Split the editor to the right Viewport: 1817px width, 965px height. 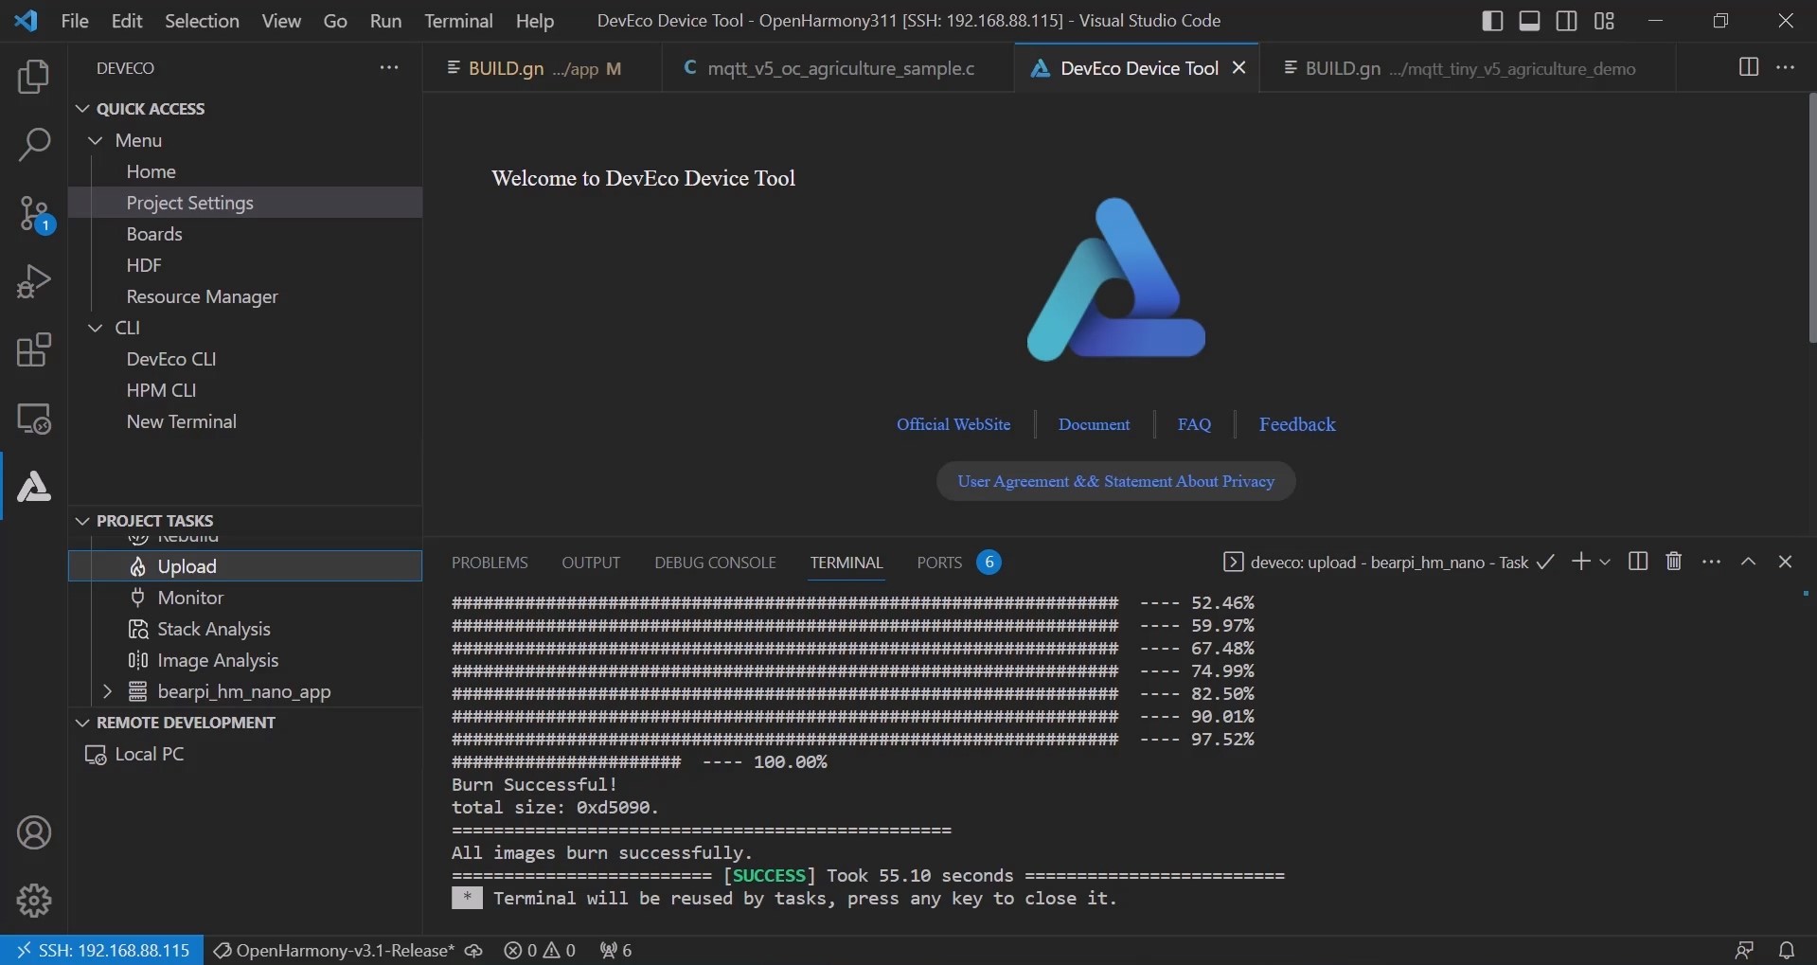click(x=1749, y=67)
